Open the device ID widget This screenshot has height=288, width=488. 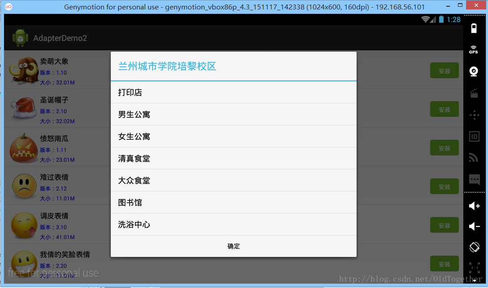coord(474,137)
